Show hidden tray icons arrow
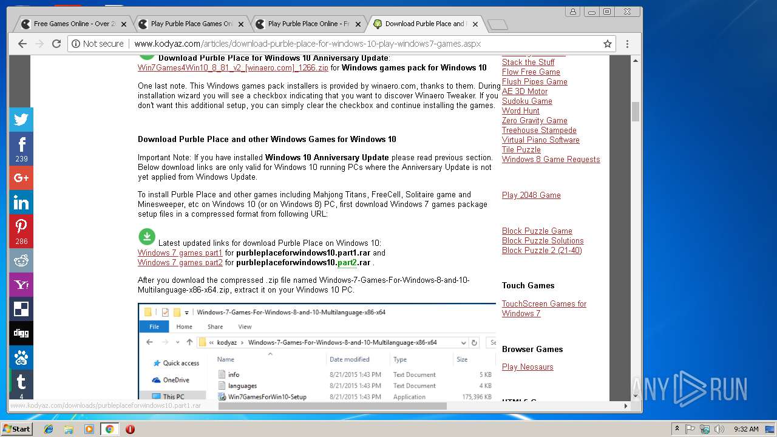This screenshot has width=777, height=437. pyautogui.click(x=677, y=429)
